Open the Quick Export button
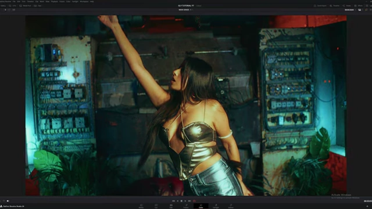Image resolution: width=372 pixels, height=209 pixels. point(320,6)
